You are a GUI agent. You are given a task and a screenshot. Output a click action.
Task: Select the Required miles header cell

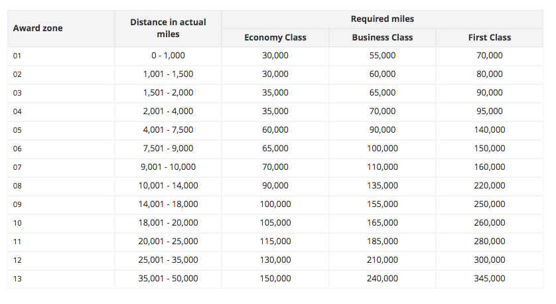382,19
